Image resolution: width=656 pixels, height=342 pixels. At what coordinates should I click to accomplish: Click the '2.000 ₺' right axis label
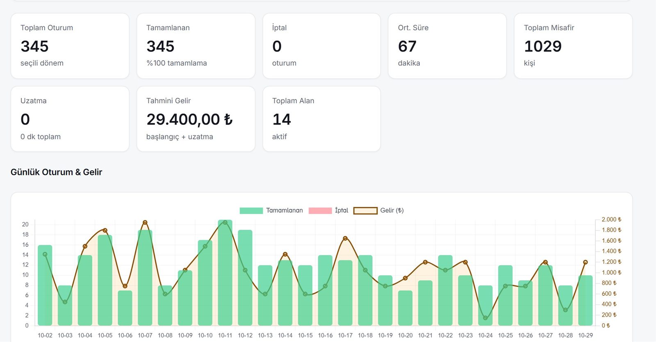tap(611, 220)
